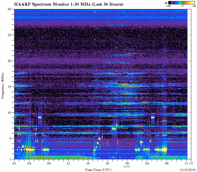Click the 5 MHz frequency axis label
This screenshot has width=197, height=172.
[10, 138]
